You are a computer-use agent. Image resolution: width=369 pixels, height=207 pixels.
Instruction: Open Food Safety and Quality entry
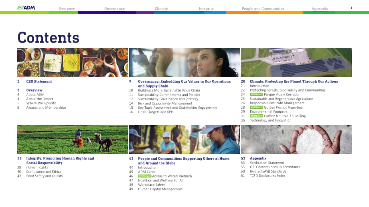point(45,176)
